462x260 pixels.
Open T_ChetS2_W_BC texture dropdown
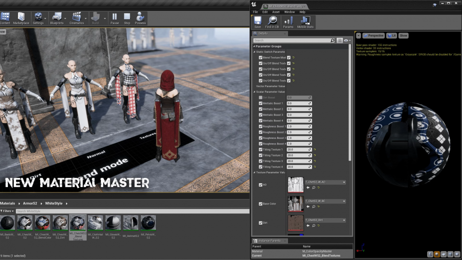coord(325,201)
